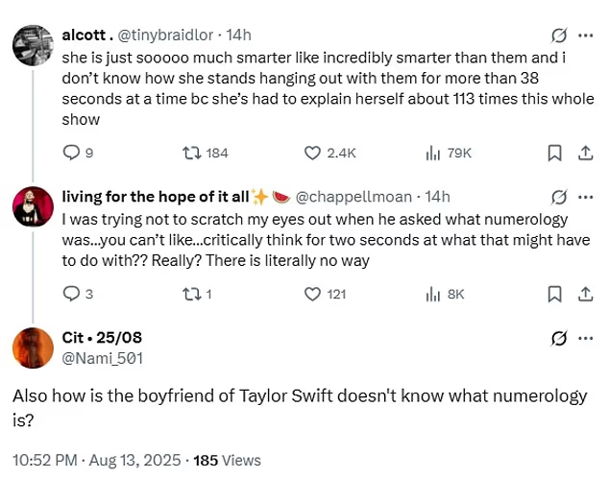Viewport: 609px width, 478px height.
Task: Like the chappellmoan tweet with 121 likes
Action: click(312, 294)
